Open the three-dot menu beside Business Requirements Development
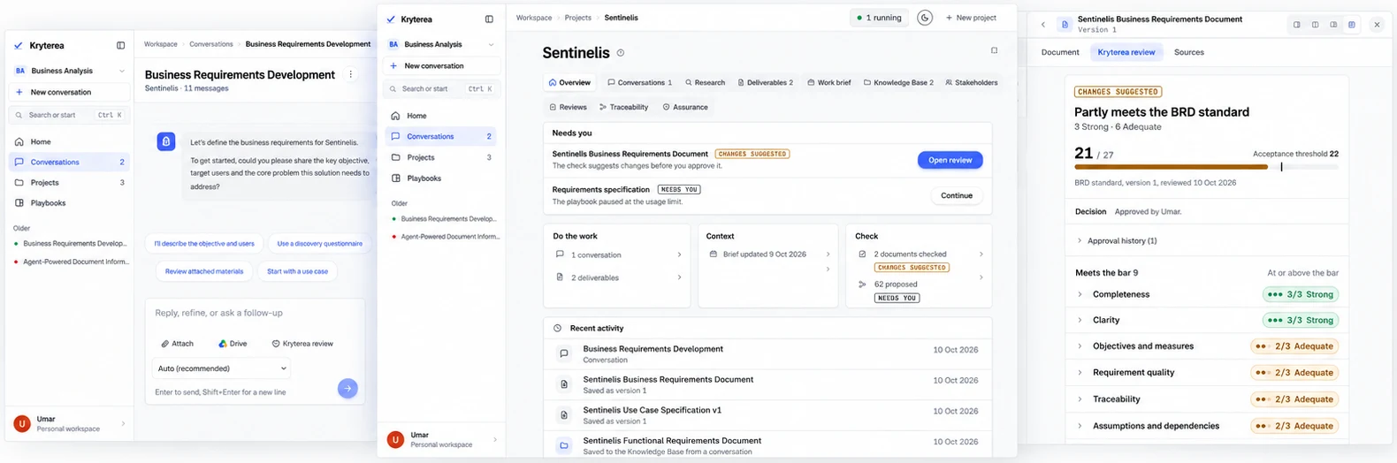1397x463 pixels. (351, 75)
